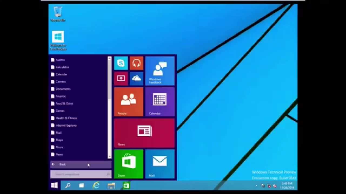Screen dimensions: 346x194
Task: Open File Explorer from the taskbar
Action: tap(111, 185)
